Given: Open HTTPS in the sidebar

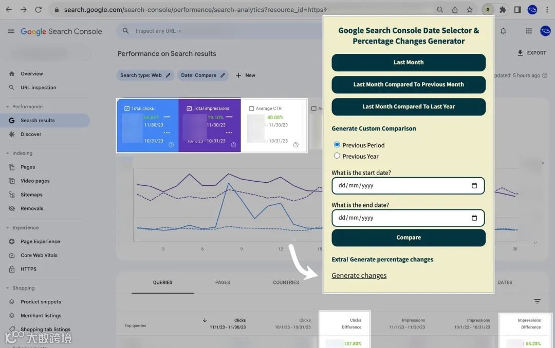Looking at the screenshot, I should (x=28, y=269).
